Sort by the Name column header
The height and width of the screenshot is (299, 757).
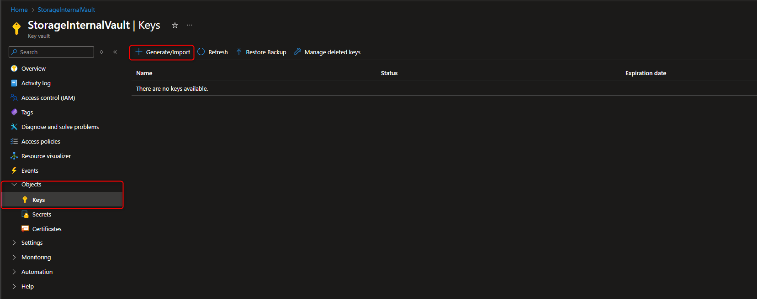[144, 73]
